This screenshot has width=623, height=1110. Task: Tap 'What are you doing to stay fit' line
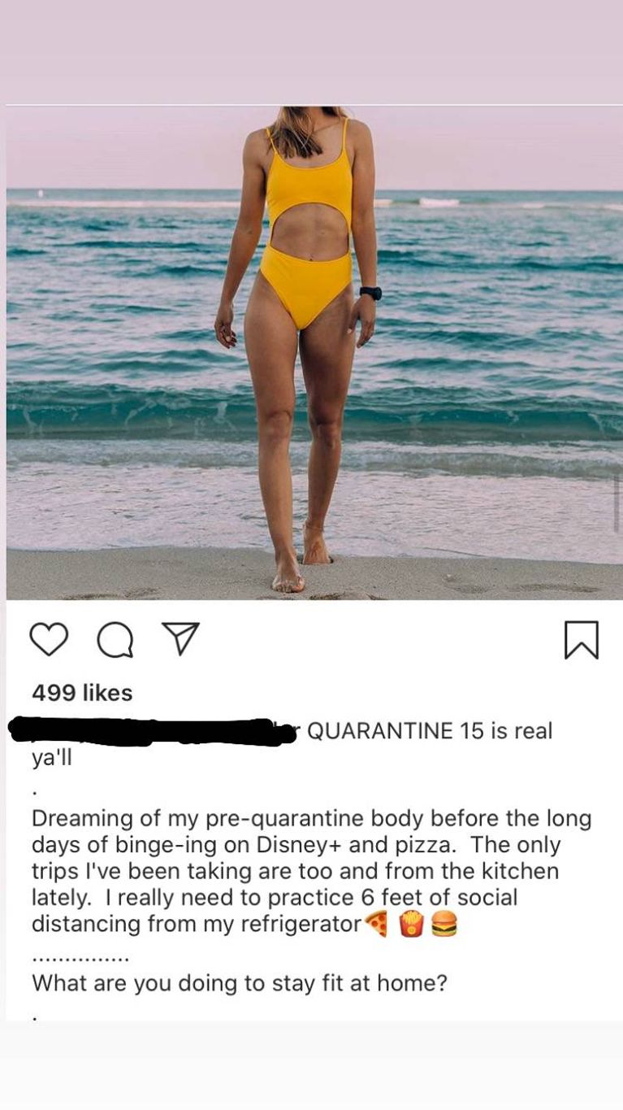(240, 983)
